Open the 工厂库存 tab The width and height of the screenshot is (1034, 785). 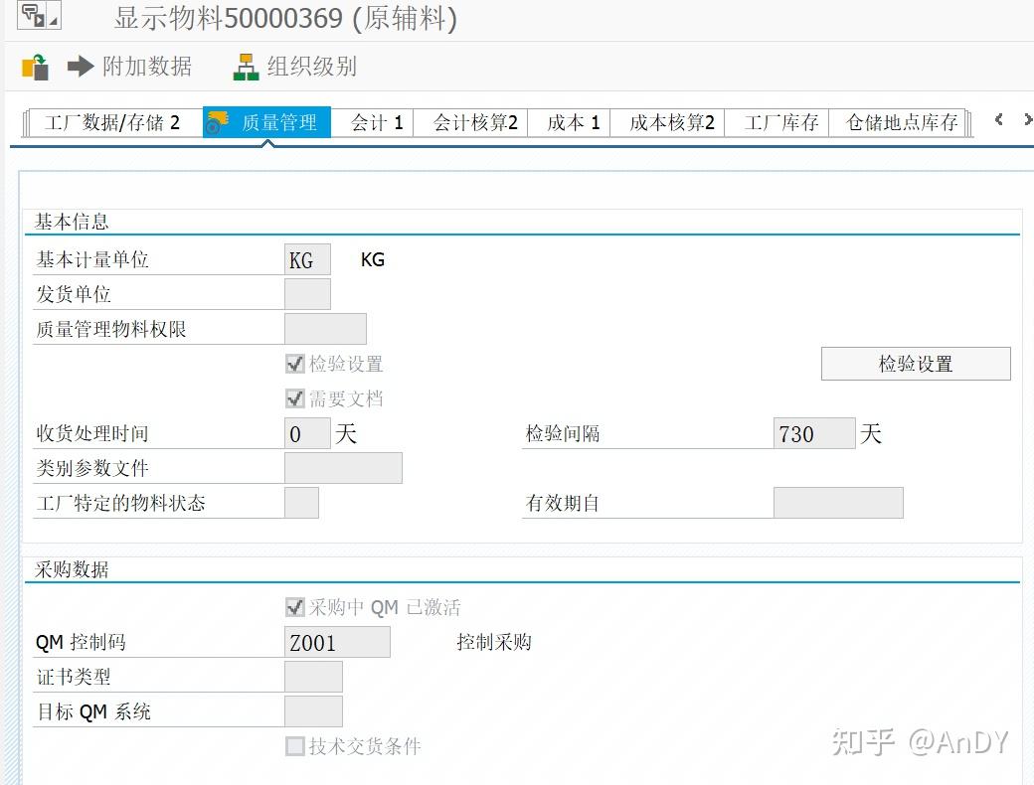coord(776,121)
